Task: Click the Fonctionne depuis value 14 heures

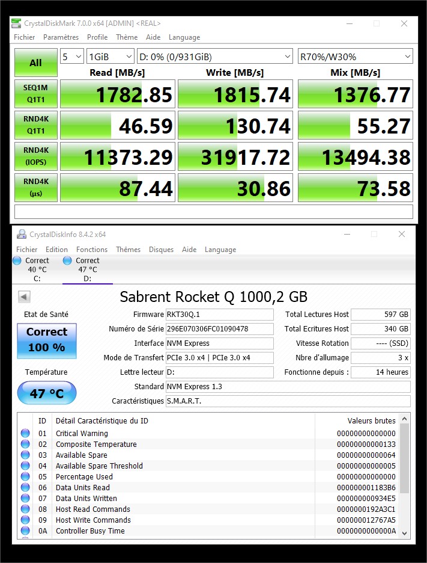Action: [x=380, y=372]
